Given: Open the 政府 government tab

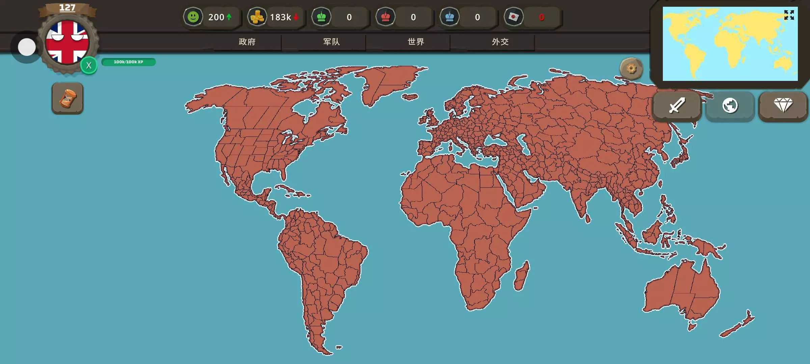Looking at the screenshot, I should click(247, 42).
